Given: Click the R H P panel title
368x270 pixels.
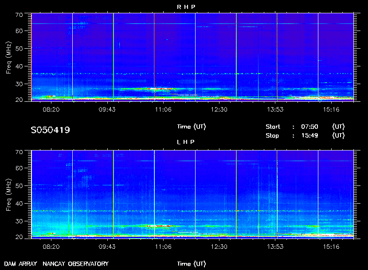Looking at the screenshot, I should pyautogui.click(x=186, y=7).
